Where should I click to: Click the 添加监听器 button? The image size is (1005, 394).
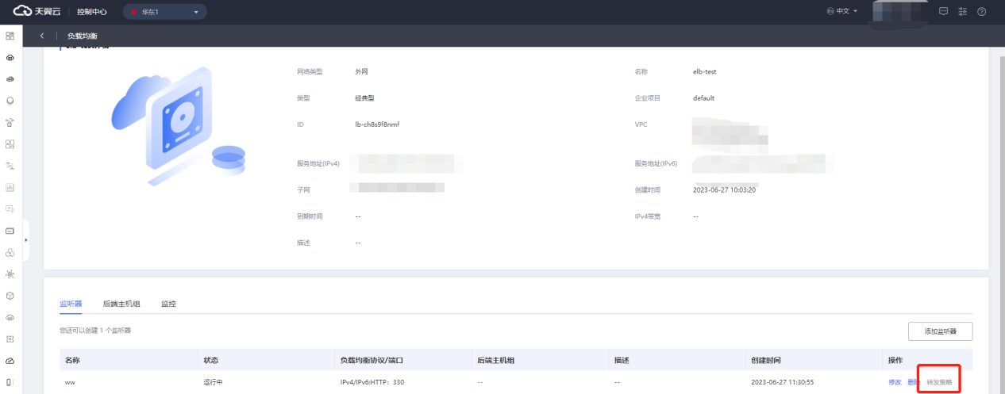coord(940,331)
